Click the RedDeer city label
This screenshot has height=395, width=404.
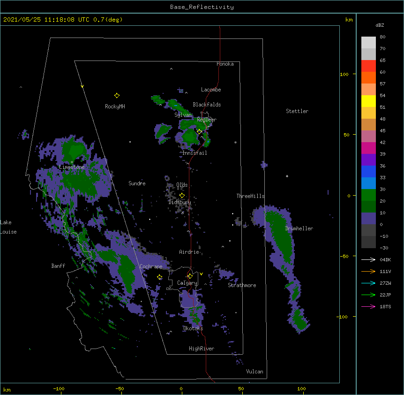[x=207, y=120]
